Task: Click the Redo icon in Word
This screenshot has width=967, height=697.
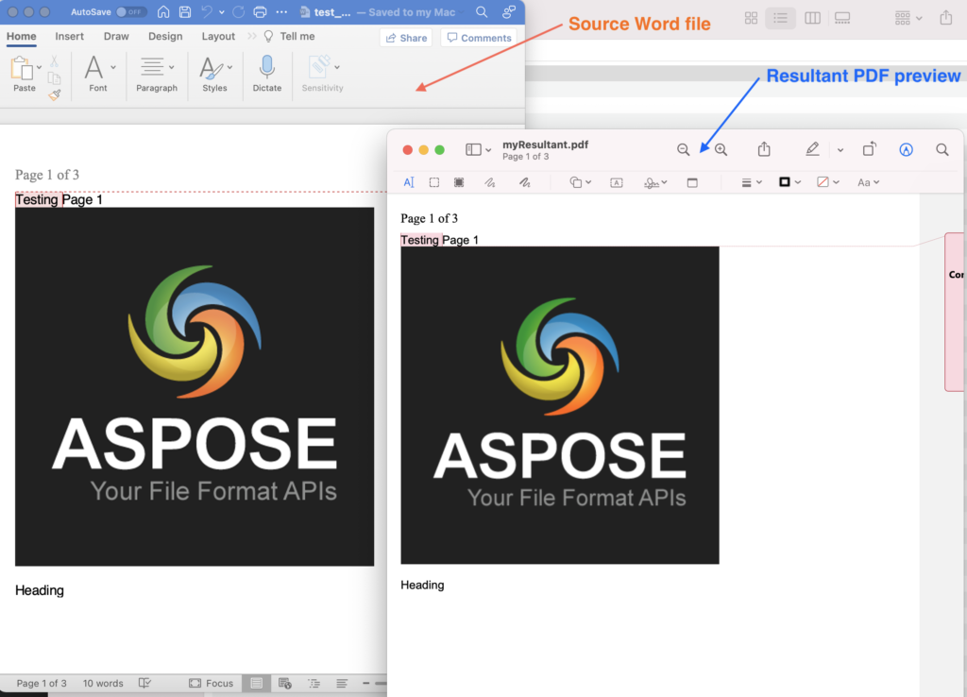Action: (239, 11)
